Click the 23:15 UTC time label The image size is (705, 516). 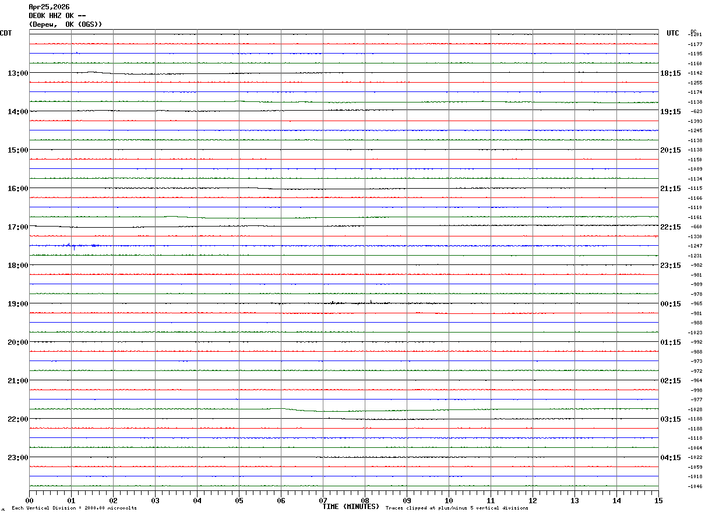670,266
